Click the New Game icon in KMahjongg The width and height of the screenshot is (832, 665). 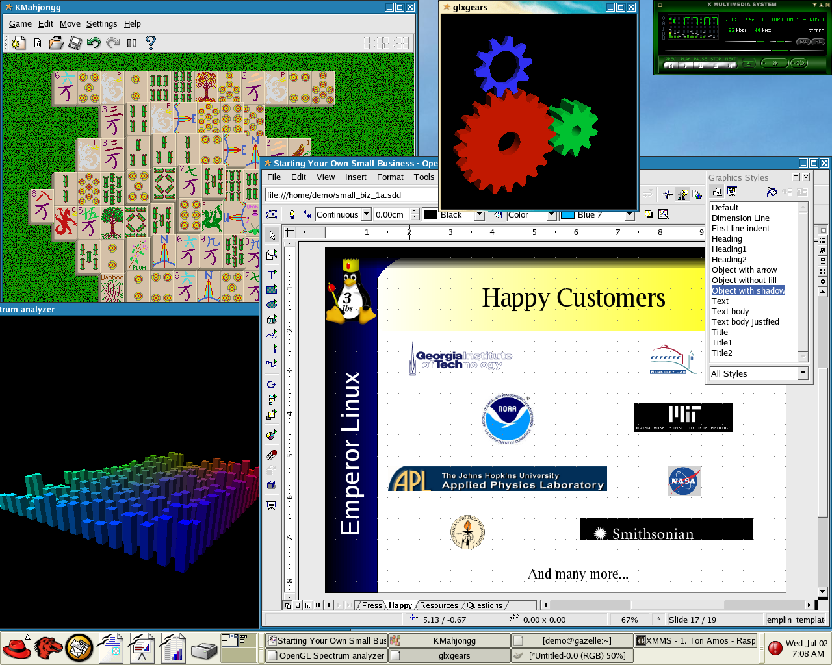(x=18, y=43)
